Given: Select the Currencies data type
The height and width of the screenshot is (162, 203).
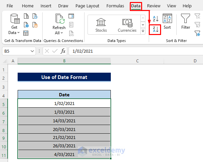Looking at the screenshot, I should point(127,25).
